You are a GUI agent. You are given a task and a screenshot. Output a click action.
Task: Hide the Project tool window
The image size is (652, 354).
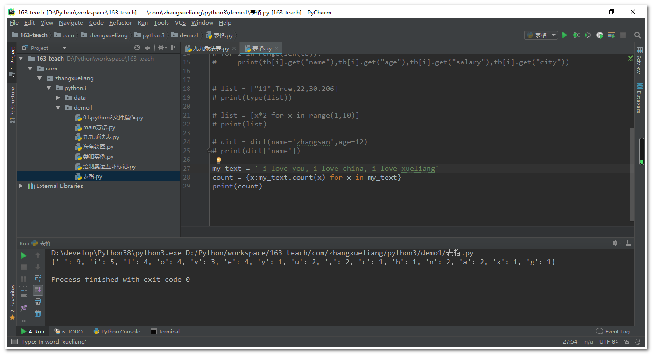coord(174,48)
